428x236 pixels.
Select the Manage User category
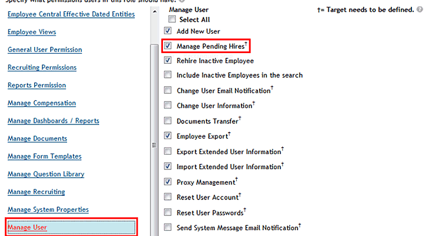pos(27,227)
